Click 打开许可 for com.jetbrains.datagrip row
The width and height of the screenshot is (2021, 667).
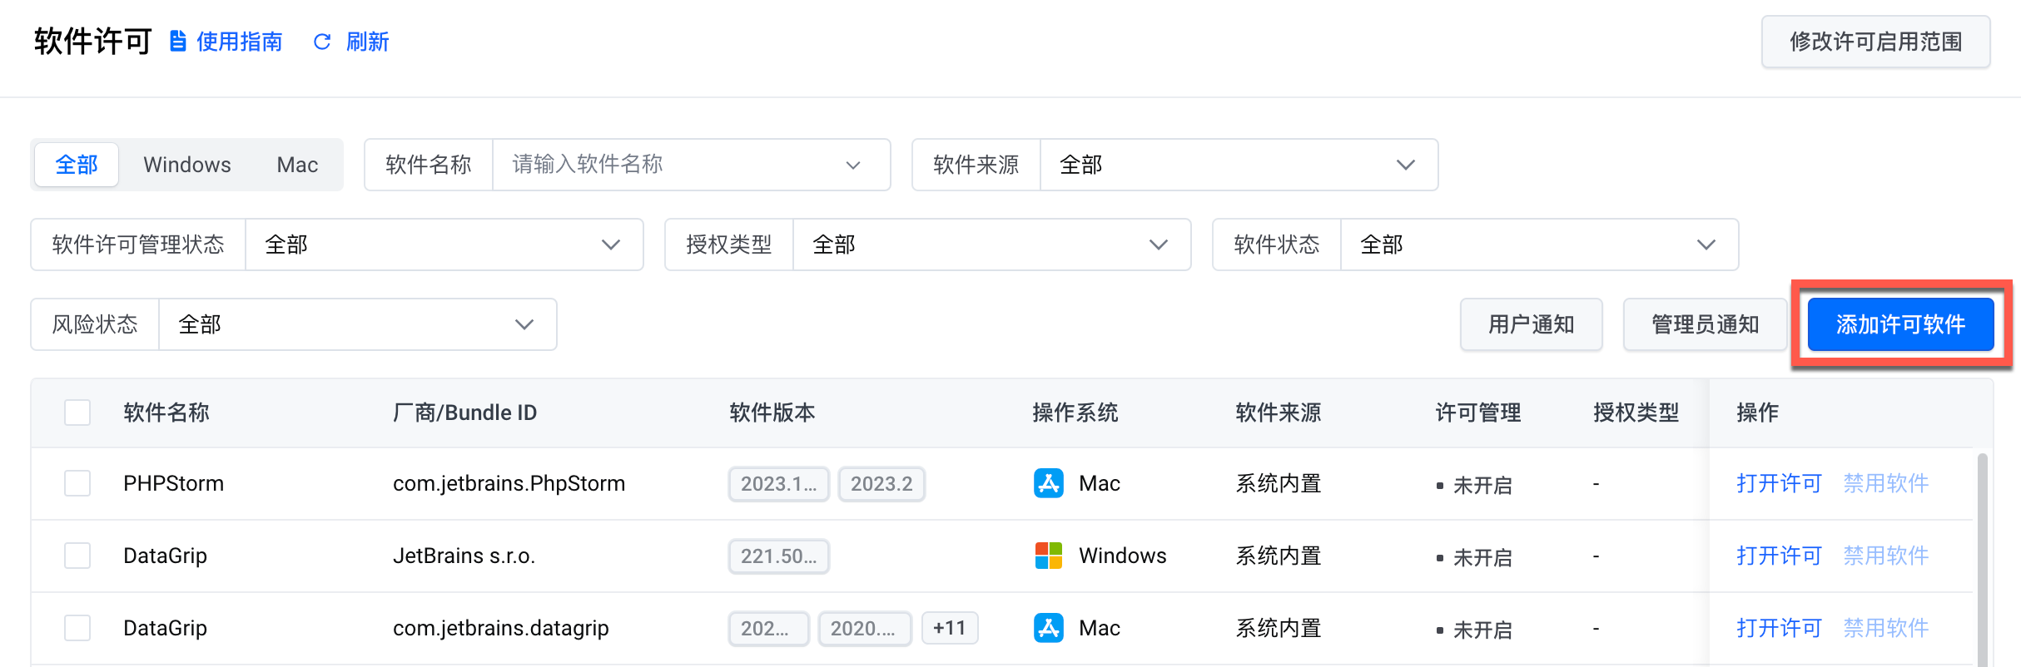click(x=1779, y=628)
